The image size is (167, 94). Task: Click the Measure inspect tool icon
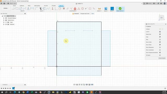(99, 9)
